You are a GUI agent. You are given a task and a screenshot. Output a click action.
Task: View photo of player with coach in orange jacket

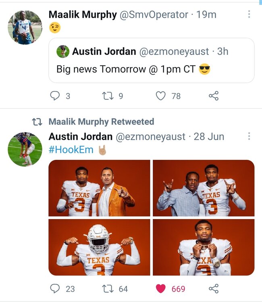tap(99, 188)
